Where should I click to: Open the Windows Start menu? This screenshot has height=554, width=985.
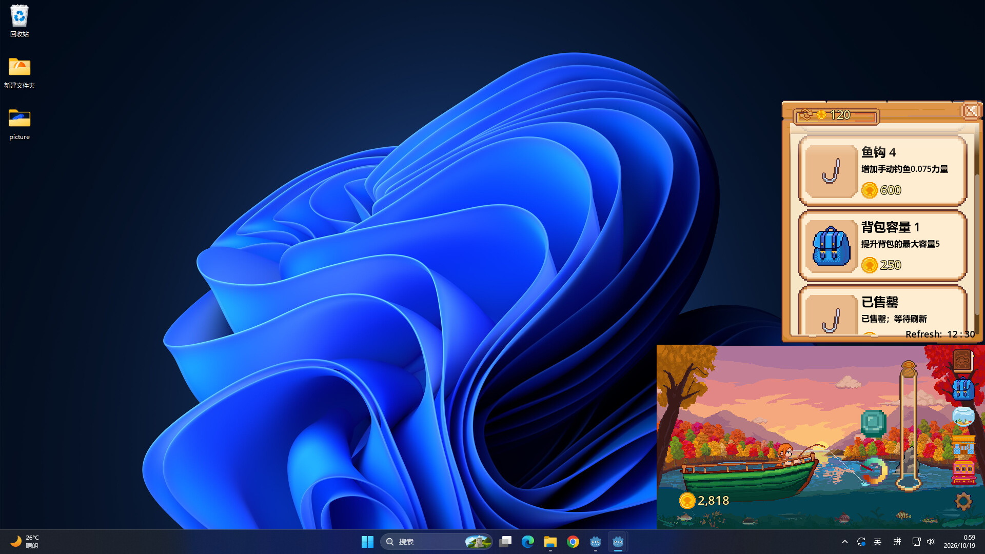[367, 542]
